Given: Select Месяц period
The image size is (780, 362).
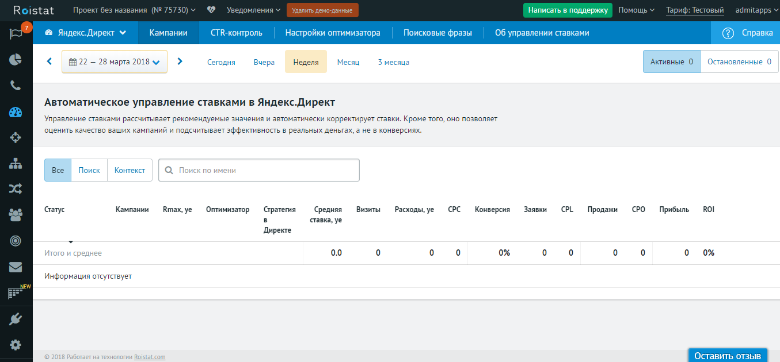Looking at the screenshot, I should pyautogui.click(x=348, y=62).
